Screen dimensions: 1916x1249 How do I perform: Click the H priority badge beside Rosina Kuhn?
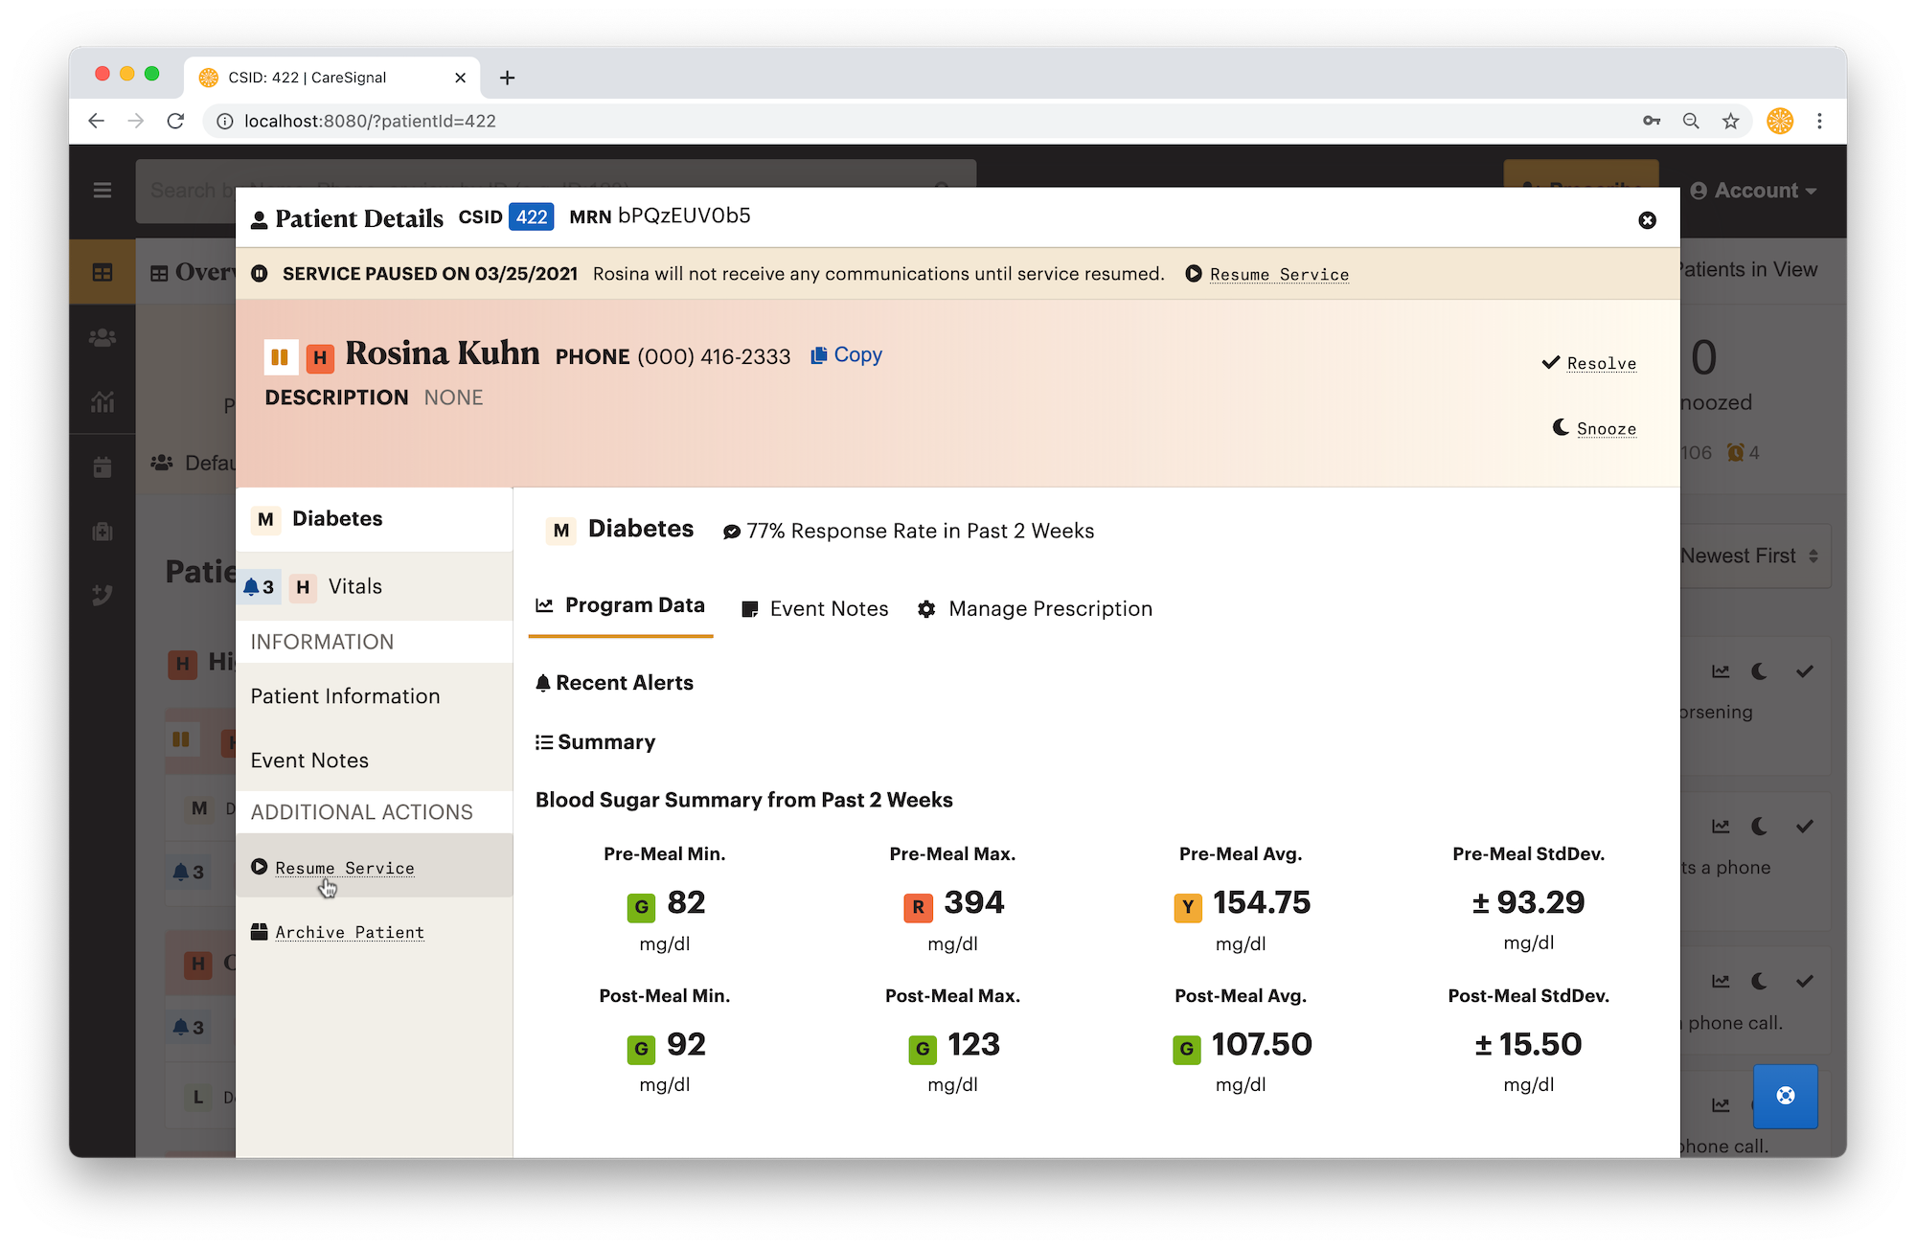(320, 358)
